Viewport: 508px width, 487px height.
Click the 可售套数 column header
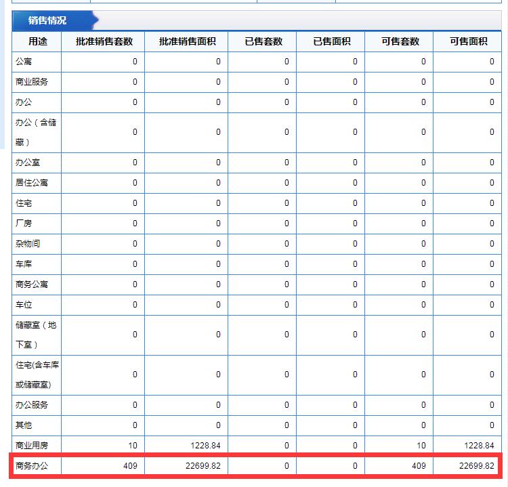[400, 41]
